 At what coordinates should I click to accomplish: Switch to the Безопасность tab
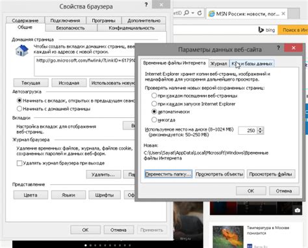click(x=70, y=28)
